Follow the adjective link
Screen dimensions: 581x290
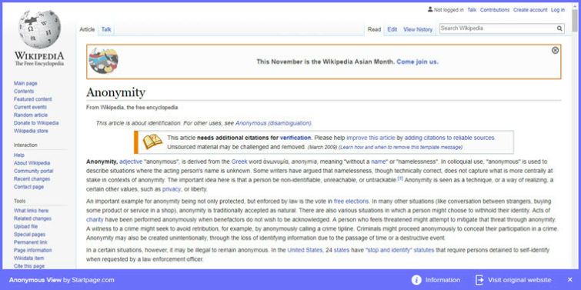(x=130, y=162)
